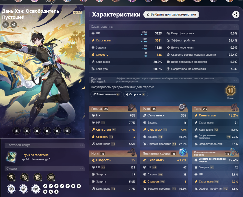Viewport: 243px width, 197px height.
Task: Click the element icon beside path icon
Action: point(14,25)
